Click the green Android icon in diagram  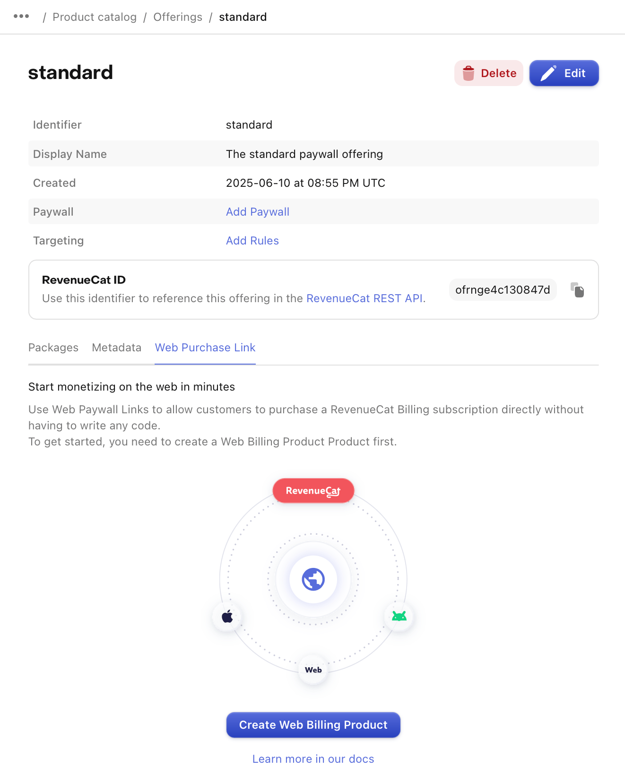click(399, 616)
